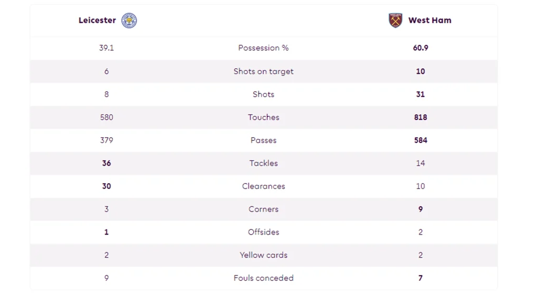Select the Shots on target label

(x=263, y=72)
